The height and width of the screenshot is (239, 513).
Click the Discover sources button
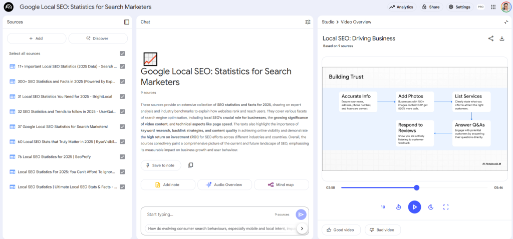(98, 38)
